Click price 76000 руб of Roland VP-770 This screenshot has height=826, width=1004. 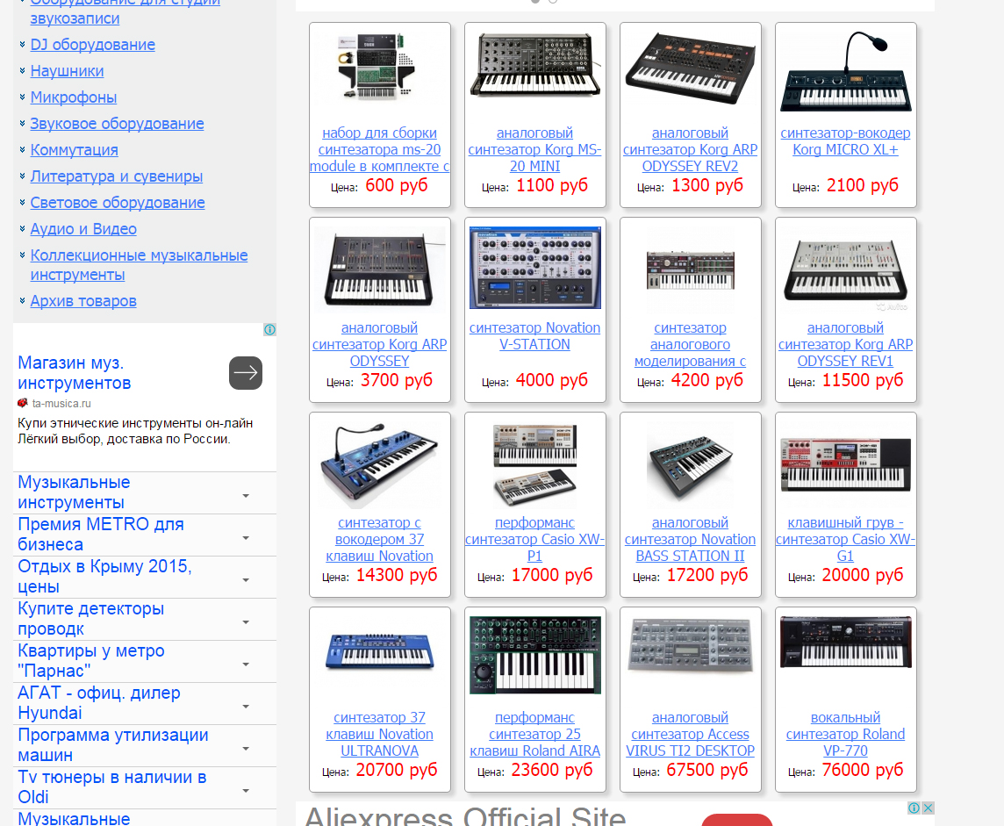coord(863,770)
